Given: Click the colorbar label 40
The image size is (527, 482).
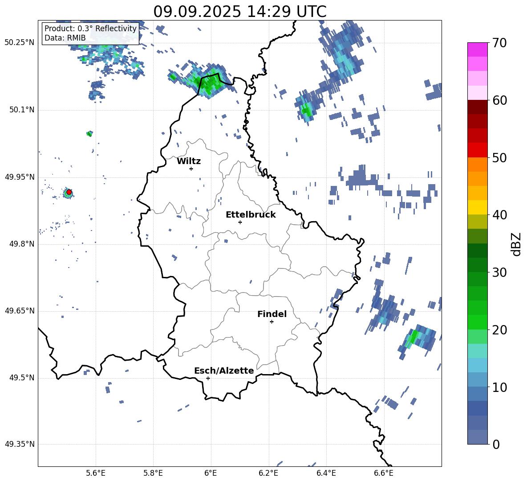Looking at the screenshot, I should click(499, 215).
